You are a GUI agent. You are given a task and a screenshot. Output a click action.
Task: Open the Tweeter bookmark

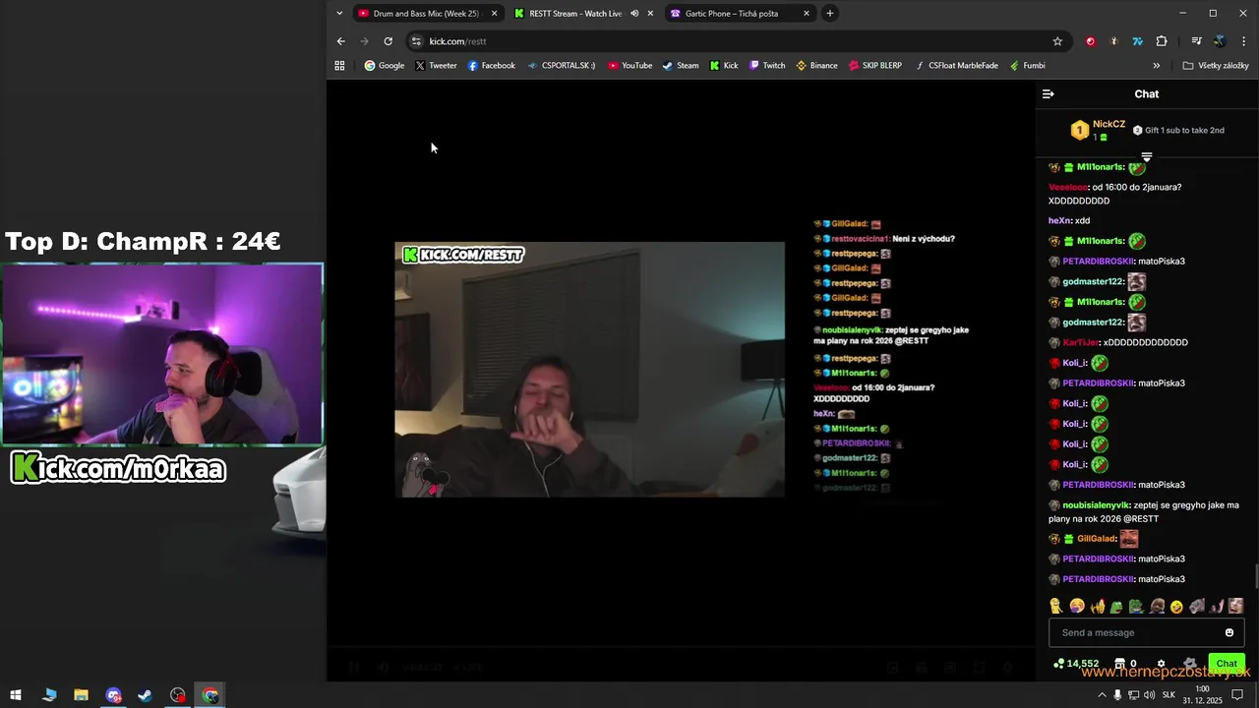[436, 66]
